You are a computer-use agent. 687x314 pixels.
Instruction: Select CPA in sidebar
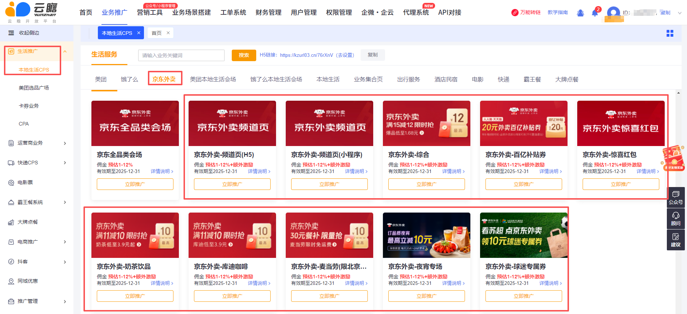coord(24,124)
